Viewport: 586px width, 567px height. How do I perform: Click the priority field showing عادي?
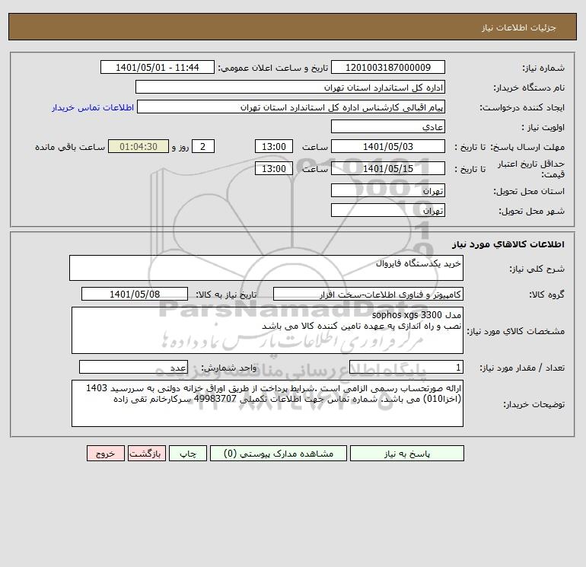388,126
